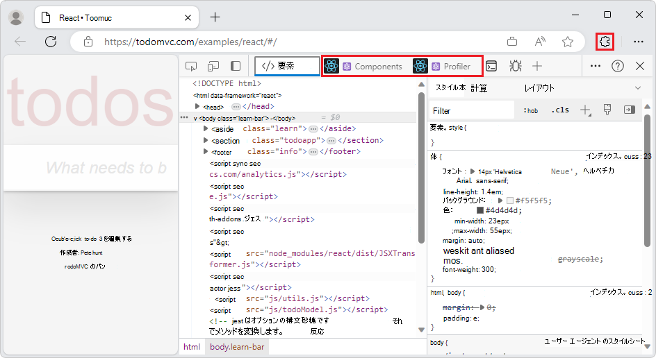Open the #4d4d4d color swatch
This screenshot has width=656, height=358.
[x=480, y=210]
